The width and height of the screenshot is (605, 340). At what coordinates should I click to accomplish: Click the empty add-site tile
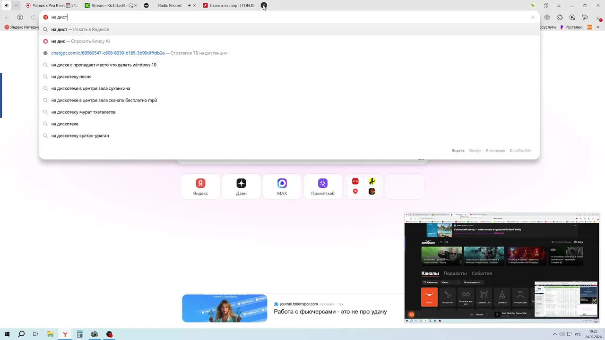click(x=404, y=187)
